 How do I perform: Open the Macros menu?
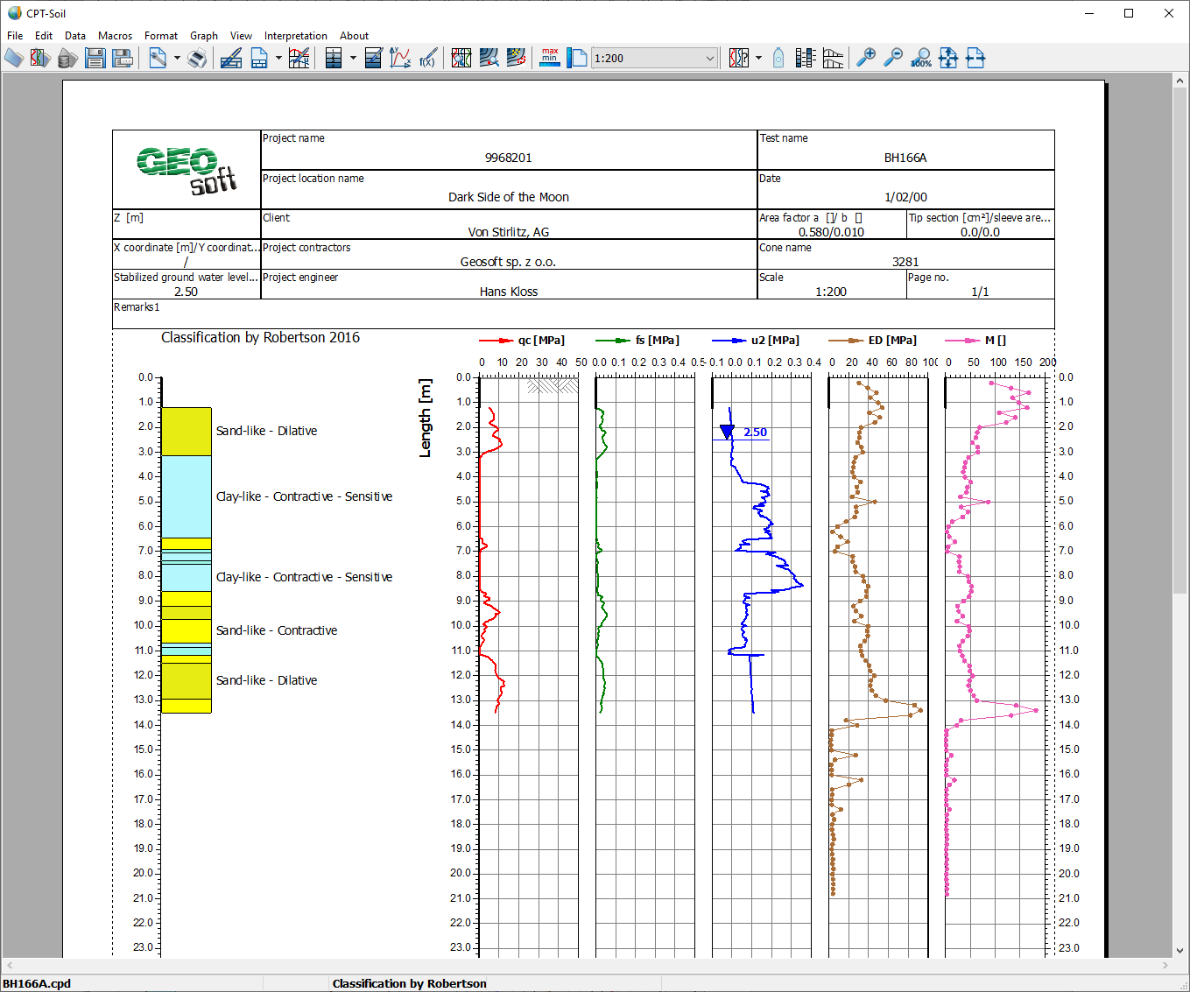click(115, 36)
